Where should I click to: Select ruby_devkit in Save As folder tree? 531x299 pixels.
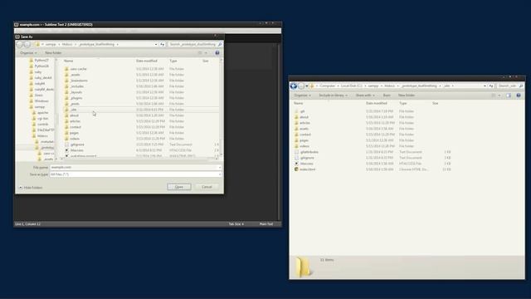pyautogui.click(x=43, y=77)
